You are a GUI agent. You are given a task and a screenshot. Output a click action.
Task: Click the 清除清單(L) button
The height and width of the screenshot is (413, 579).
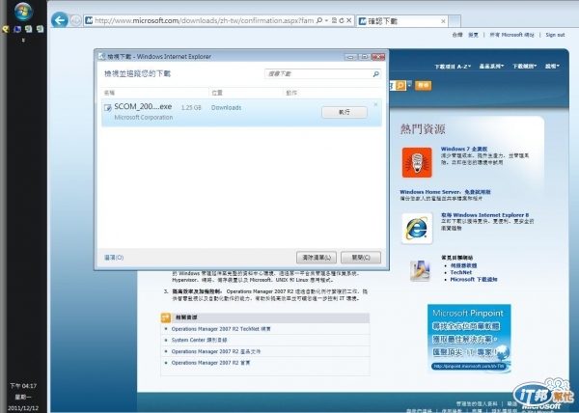click(x=317, y=258)
